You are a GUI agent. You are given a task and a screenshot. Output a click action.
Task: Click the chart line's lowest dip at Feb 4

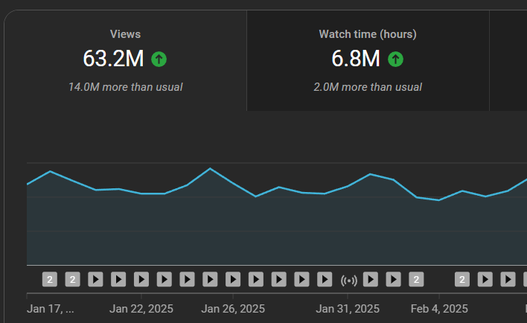(x=438, y=200)
